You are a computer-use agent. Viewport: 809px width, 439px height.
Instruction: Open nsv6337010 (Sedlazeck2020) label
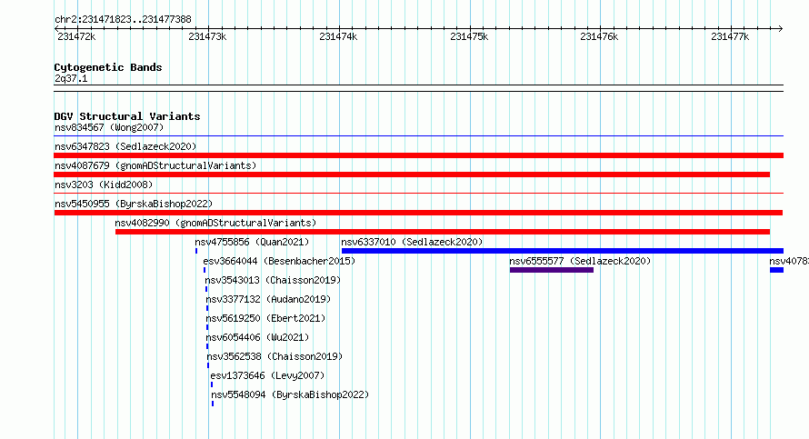[x=412, y=242]
